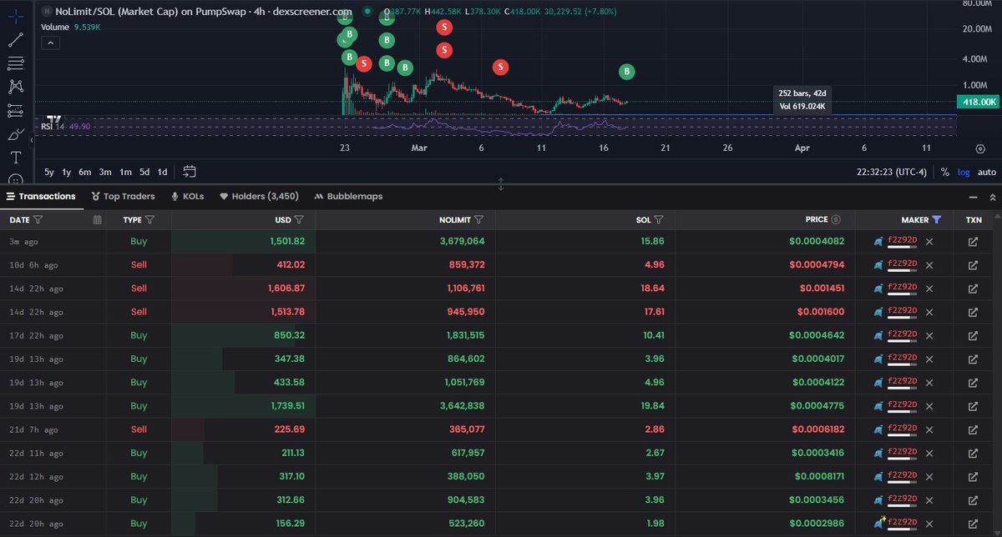Image resolution: width=1002 pixels, height=537 pixels.
Task: Switch to Bubblemaps tab
Action: tap(348, 197)
